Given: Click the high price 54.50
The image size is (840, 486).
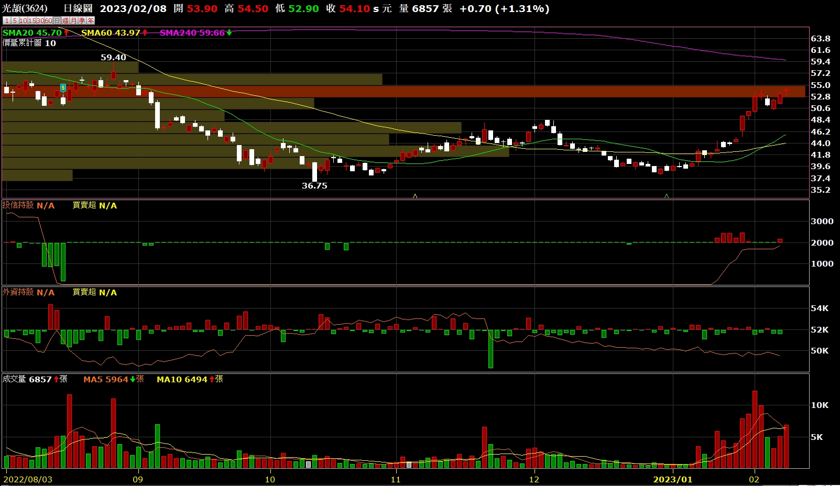Looking at the screenshot, I should point(253,8).
